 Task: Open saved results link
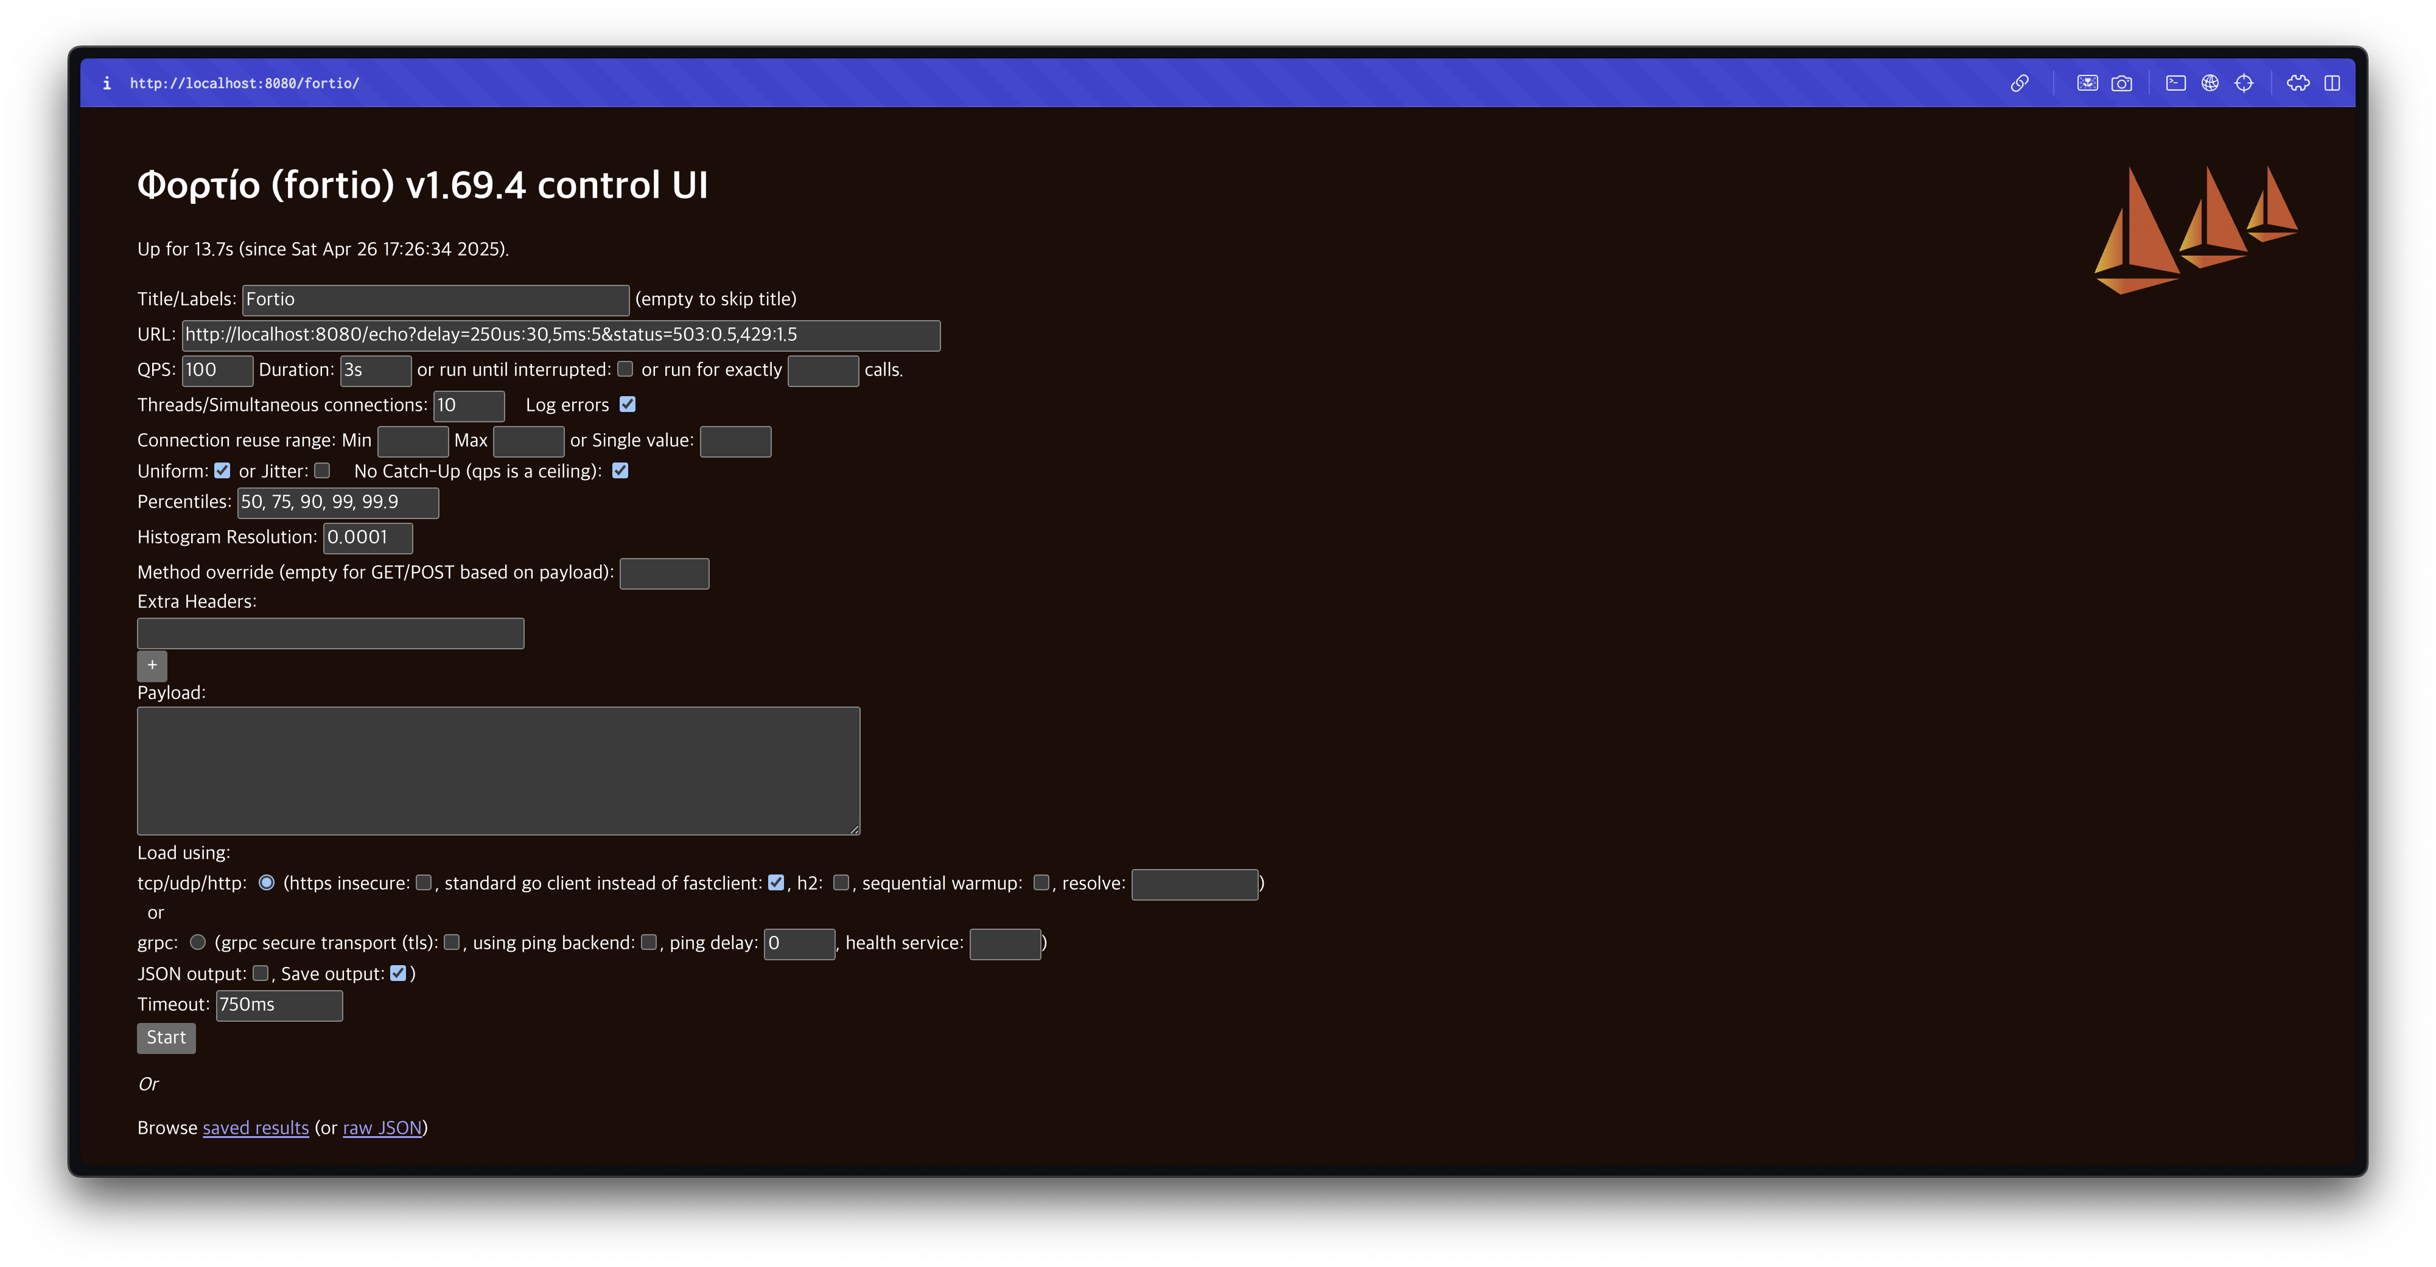coord(255,1127)
